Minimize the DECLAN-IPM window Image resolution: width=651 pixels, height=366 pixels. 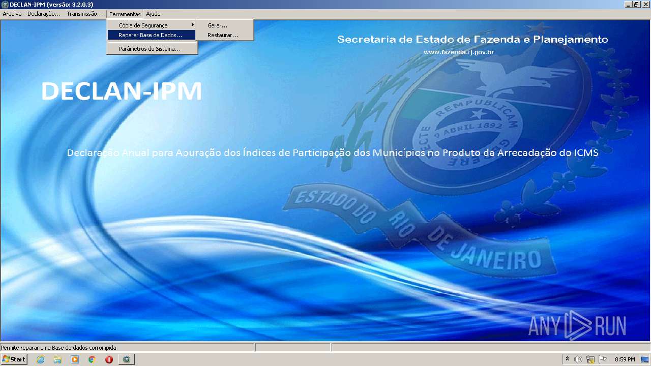coord(629,4)
